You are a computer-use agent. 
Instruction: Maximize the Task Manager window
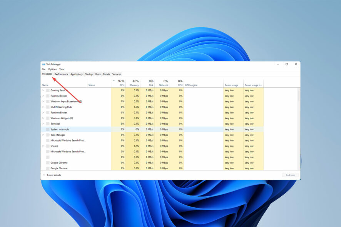pyautogui.click(x=287, y=64)
